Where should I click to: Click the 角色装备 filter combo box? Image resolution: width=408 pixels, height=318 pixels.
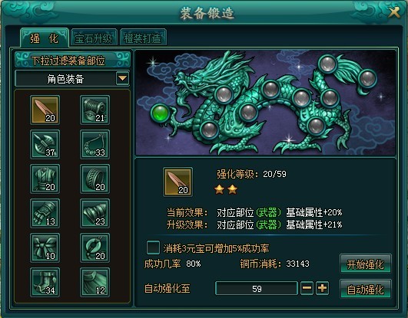tap(72, 78)
